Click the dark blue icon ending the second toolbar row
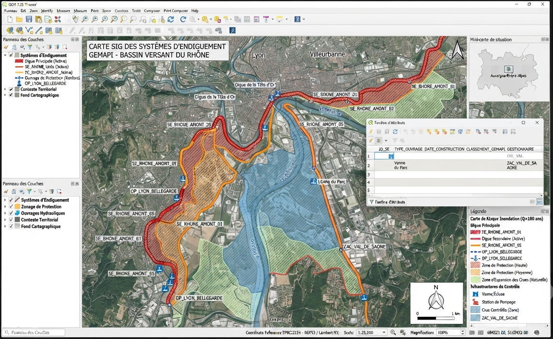The image size is (553, 339). click(232, 31)
